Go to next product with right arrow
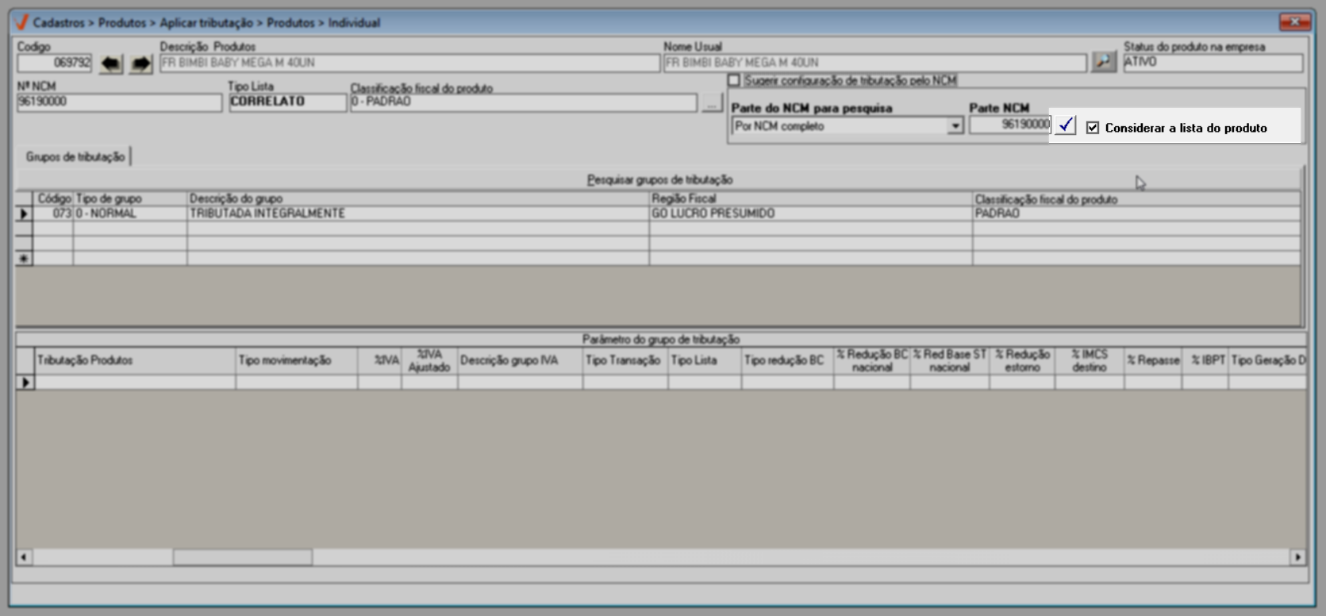Screen dimensions: 1326x616 [140, 64]
